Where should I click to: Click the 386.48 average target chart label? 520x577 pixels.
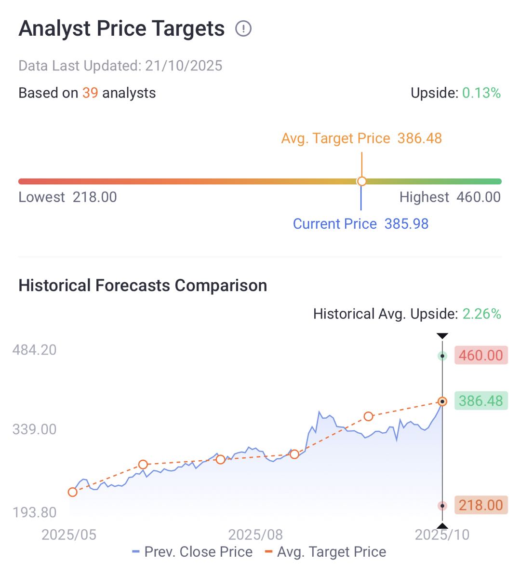click(480, 401)
